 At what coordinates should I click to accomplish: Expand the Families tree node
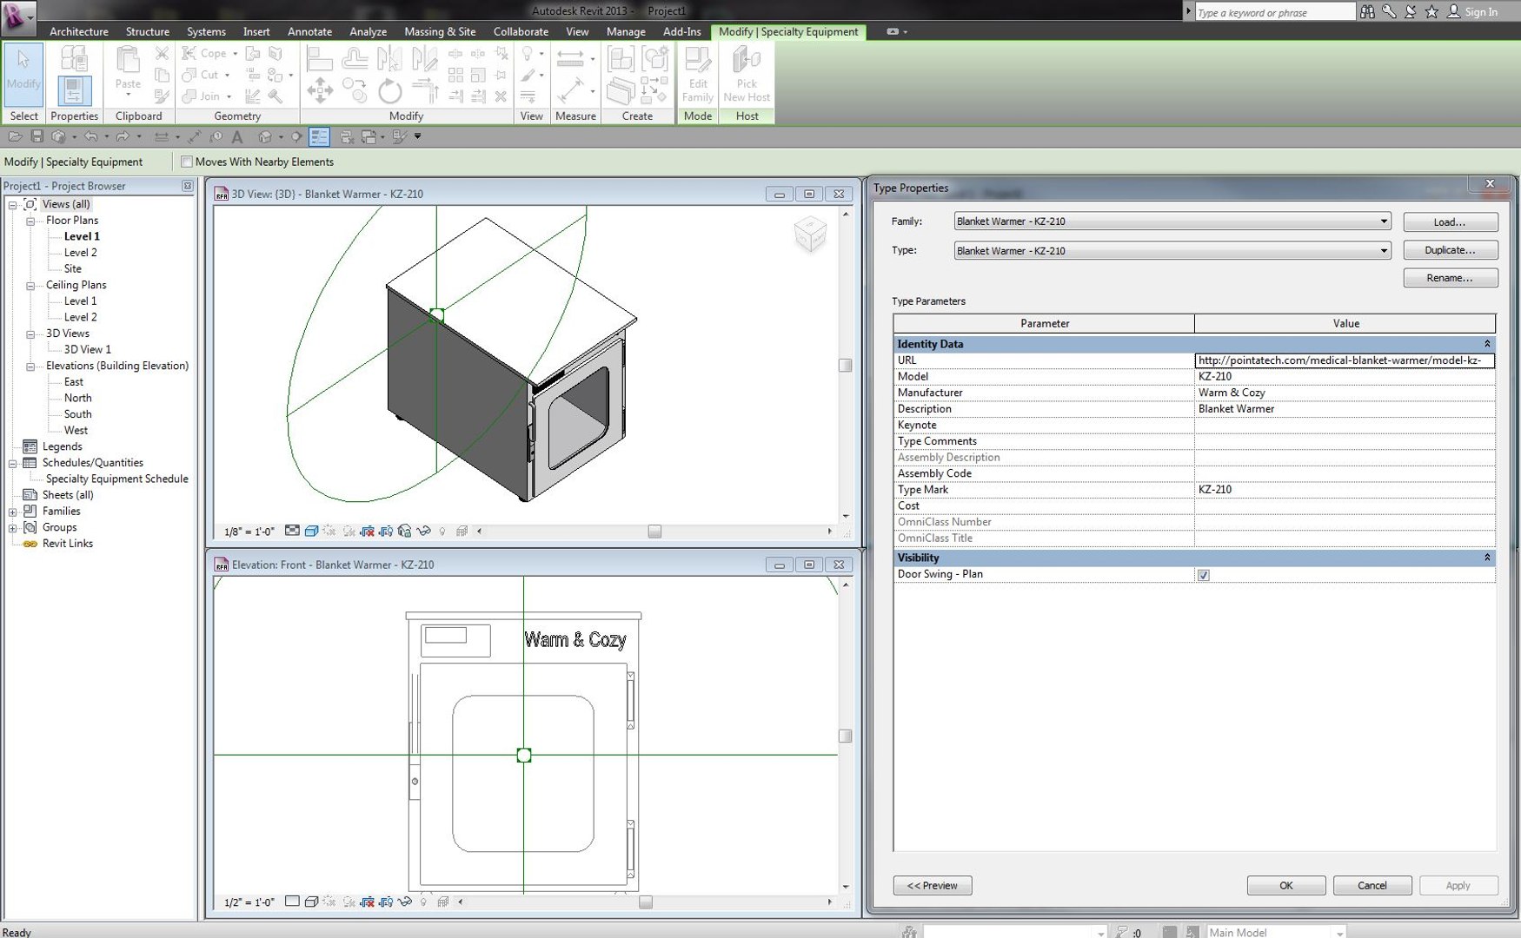tap(13, 512)
